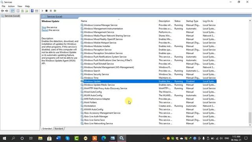Click the Stop the service link
Screen dimensions: 252x142
44,27
